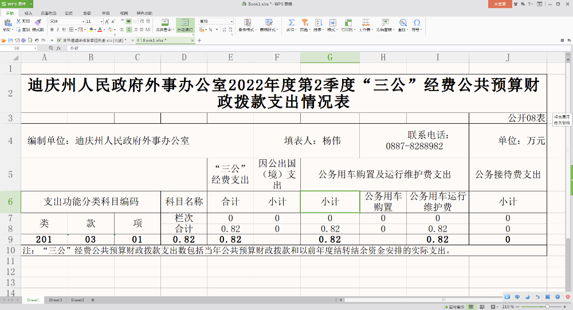Screen dimensions: 573x310
Task: Click the Worksheet (工作表) icon
Action: (366, 22)
